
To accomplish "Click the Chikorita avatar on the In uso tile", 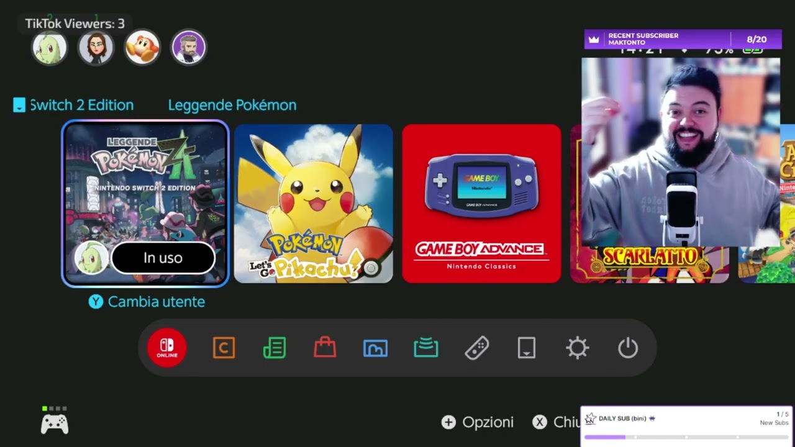I will tap(91, 258).
